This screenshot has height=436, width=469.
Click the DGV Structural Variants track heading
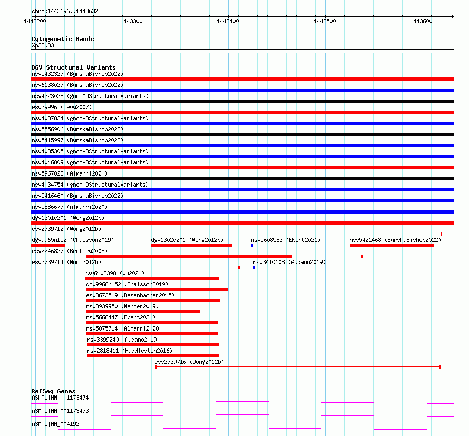[x=74, y=67]
